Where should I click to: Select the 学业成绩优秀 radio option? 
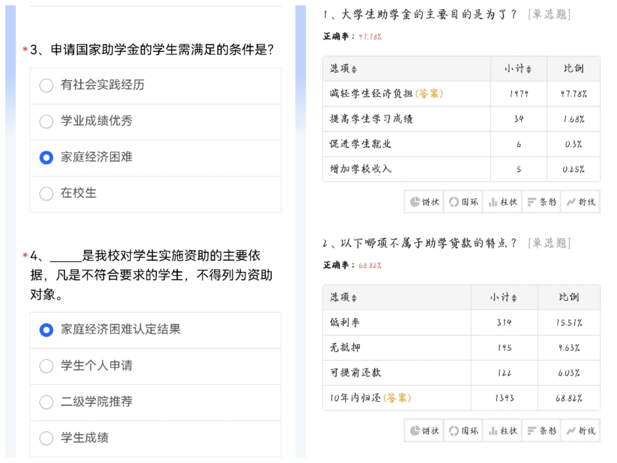(46, 121)
